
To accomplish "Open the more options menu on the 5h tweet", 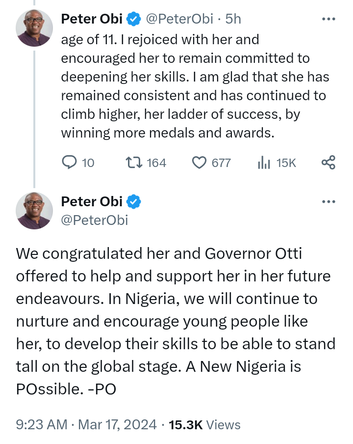I will click(328, 19).
